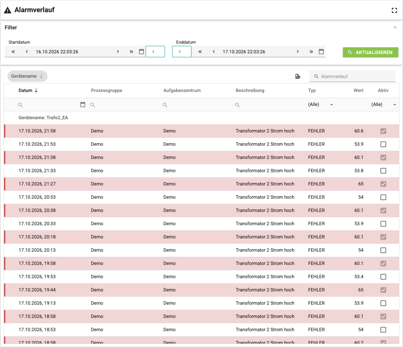Click the Prozessgruppe filter search icon
Image resolution: width=403 pixels, height=348 pixels.
(x=93, y=105)
